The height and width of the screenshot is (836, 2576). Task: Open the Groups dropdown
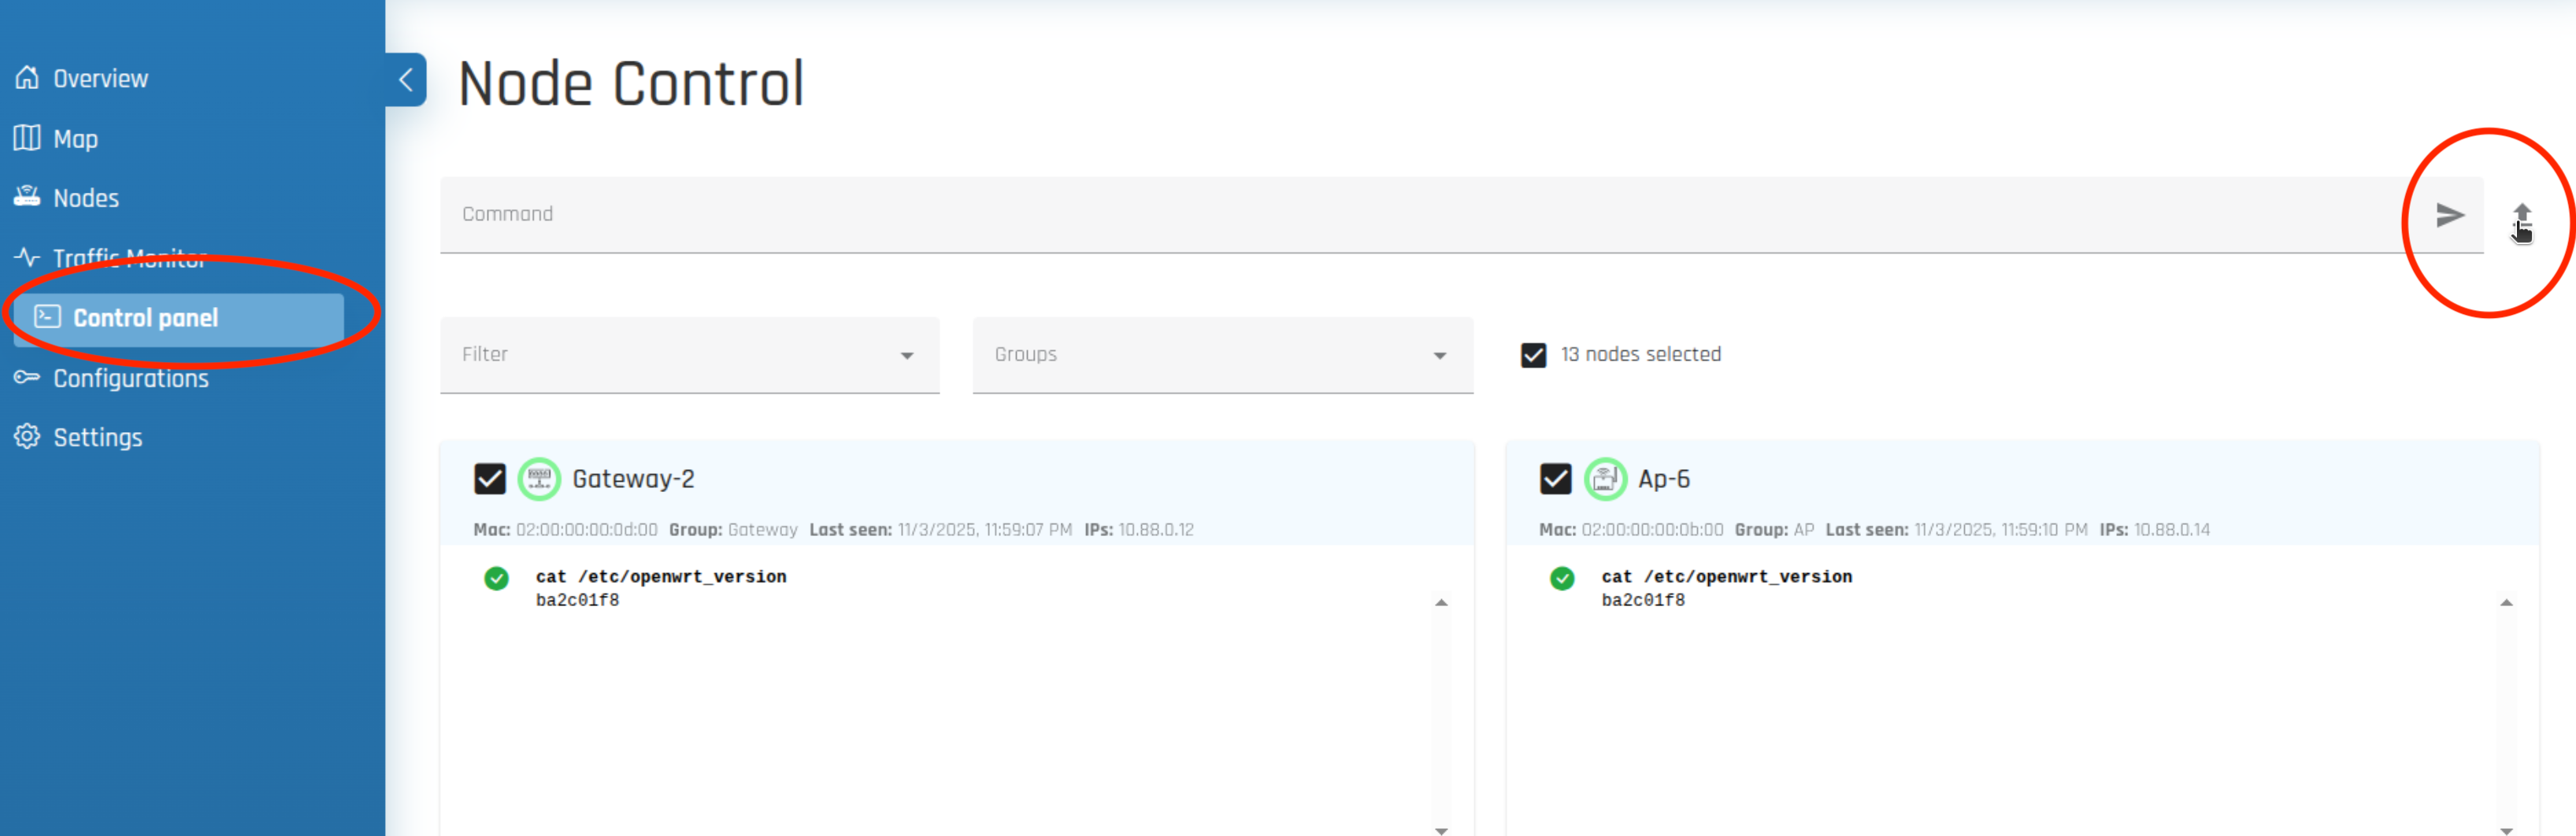tap(1440, 355)
